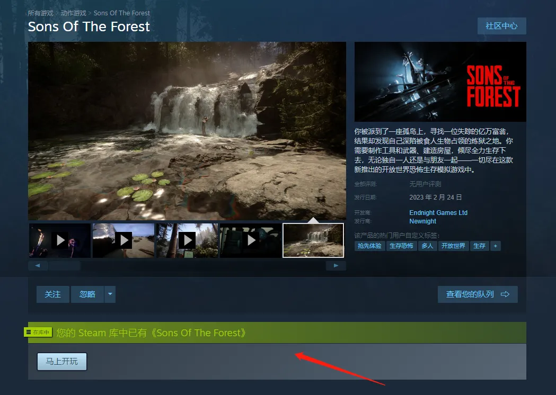The height and width of the screenshot is (395, 556).
Task: Click the 关注 follow button
Action: (52, 294)
